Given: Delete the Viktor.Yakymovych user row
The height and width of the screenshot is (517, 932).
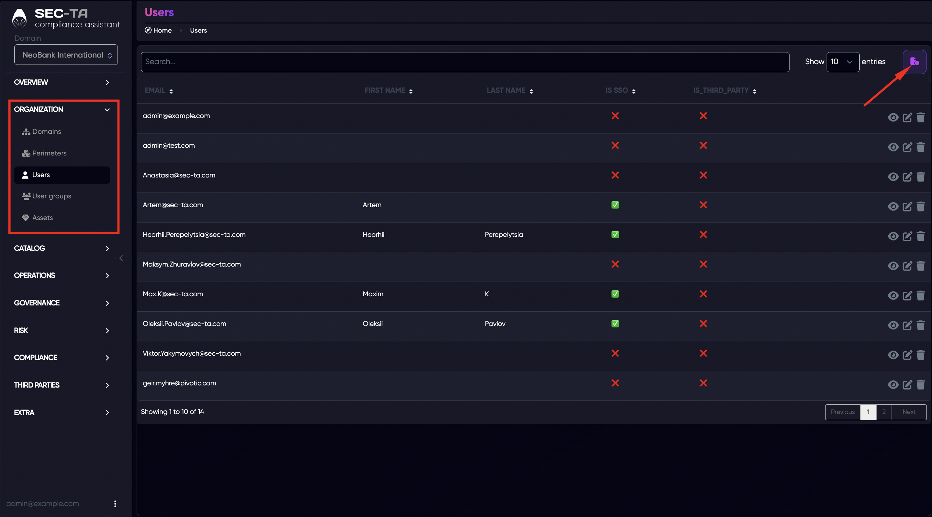Looking at the screenshot, I should coord(921,355).
